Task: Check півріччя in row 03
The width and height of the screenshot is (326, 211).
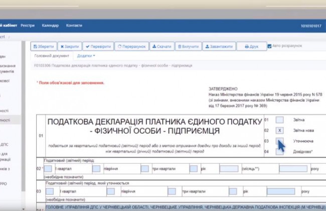Action: [111, 191]
